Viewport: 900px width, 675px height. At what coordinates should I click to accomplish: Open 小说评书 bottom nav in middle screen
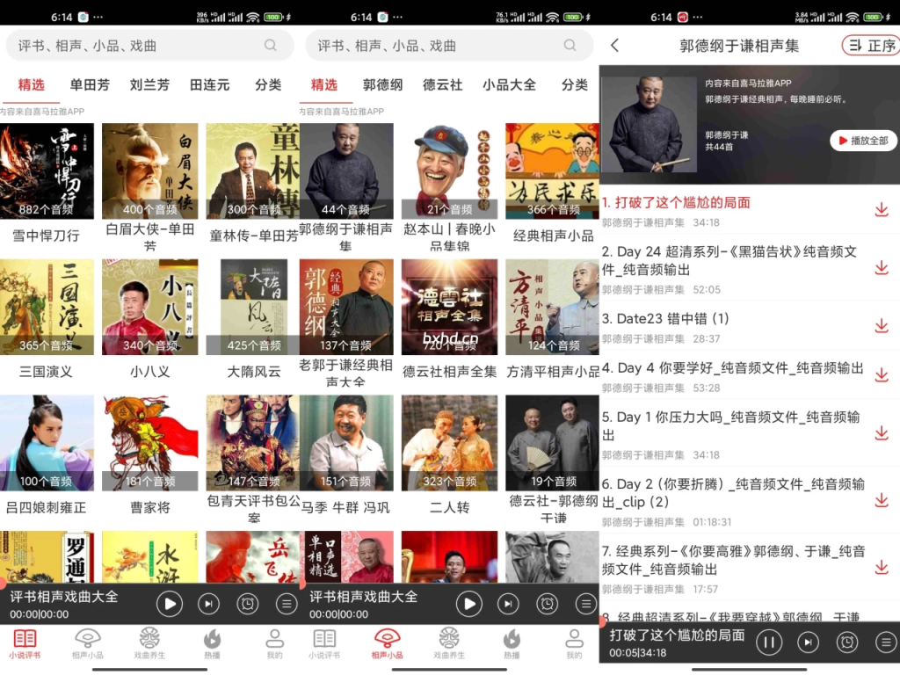[x=324, y=643]
